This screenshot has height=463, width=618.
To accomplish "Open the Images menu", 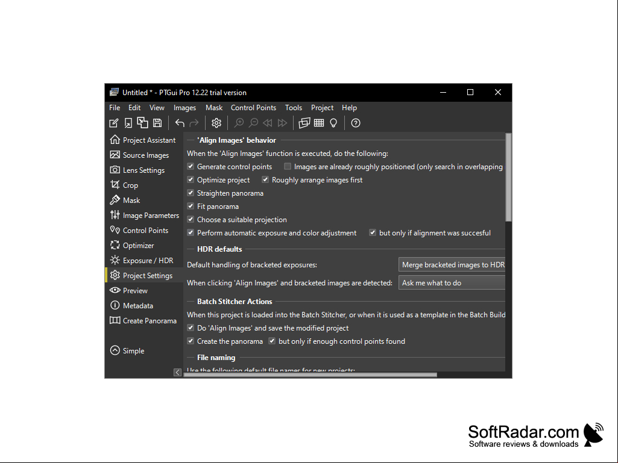I will pos(185,108).
